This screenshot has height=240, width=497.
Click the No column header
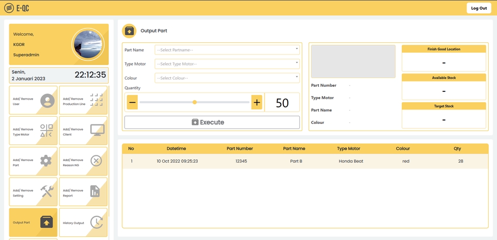pyautogui.click(x=131, y=149)
